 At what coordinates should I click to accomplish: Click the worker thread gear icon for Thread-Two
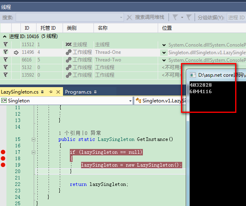[x=69, y=60]
